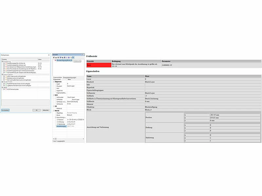
Task: Click the Prüfbericht icon in Auswahl toolbar
Action: pos(73,57)
